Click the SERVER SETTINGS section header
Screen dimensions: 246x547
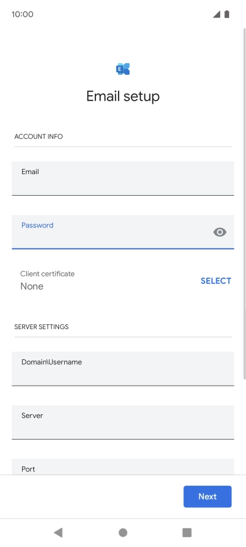point(41,327)
